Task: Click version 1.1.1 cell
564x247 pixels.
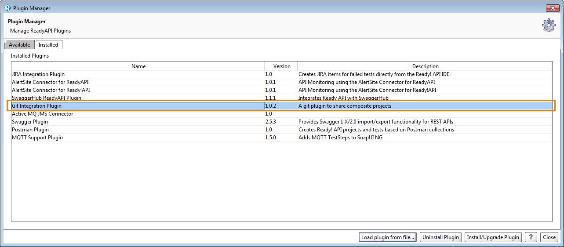Action: click(281, 98)
